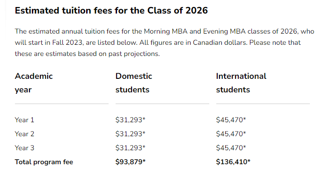Click Year 2 international fee $45,470
The height and width of the screenshot is (174, 330).
(231, 134)
